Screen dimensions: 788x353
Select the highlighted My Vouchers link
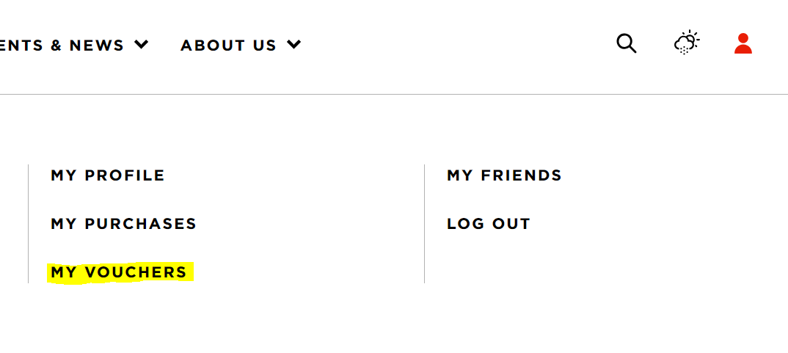tap(119, 272)
